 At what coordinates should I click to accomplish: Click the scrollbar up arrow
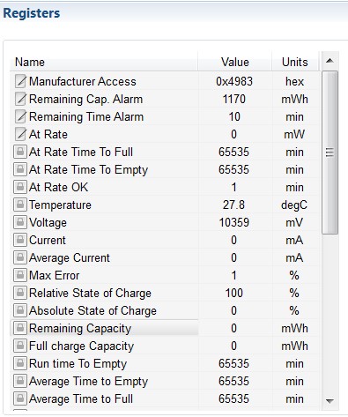tap(329, 61)
